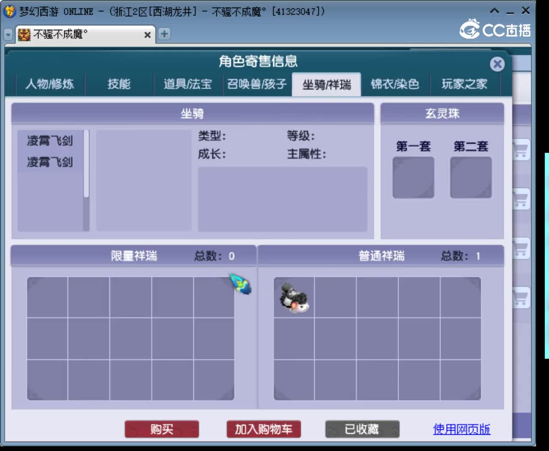The image size is (549, 451).
Task: Close the 角色寄售信息 dialog
Action: 497,64
